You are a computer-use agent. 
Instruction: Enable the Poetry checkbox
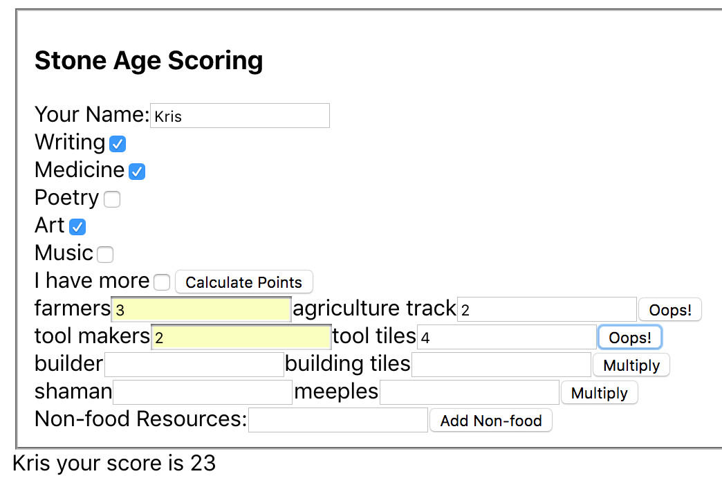pos(112,199)
